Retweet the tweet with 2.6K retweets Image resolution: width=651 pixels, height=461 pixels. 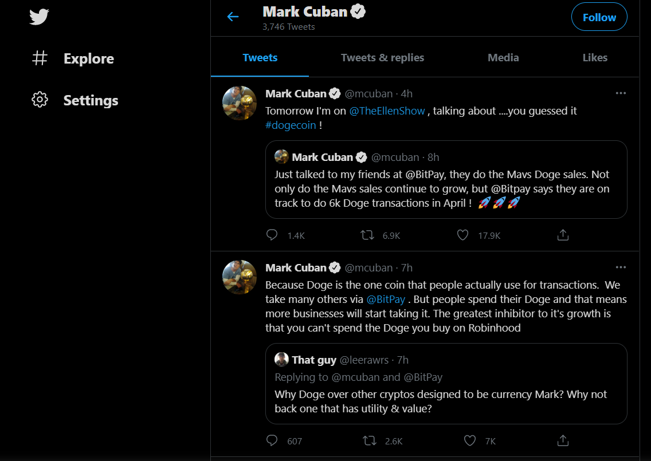coord(370,440)
